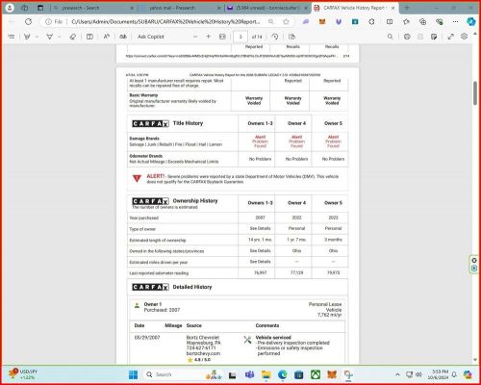This screenshot has width=481, height=385.
Task: Open the Edge profile avatar
Action: tap(10, 8)
